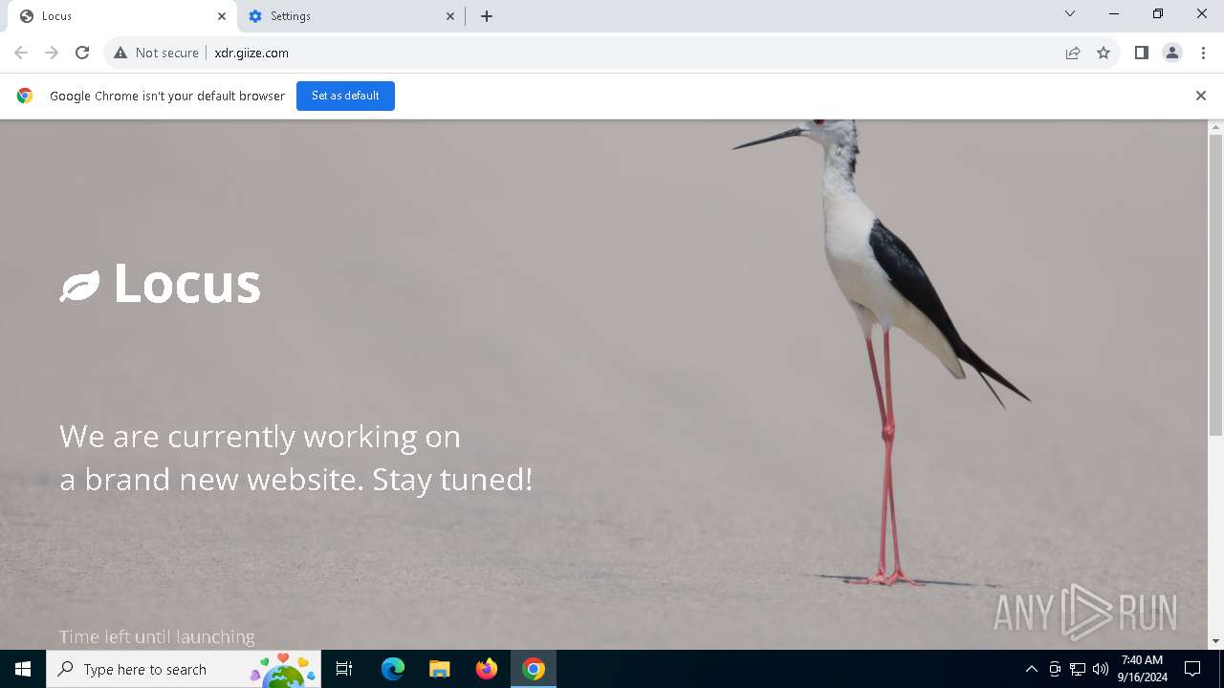This screenshot has height=688, width=1224.
Task: Switch to the Settings tab
Action: (351, 16)
